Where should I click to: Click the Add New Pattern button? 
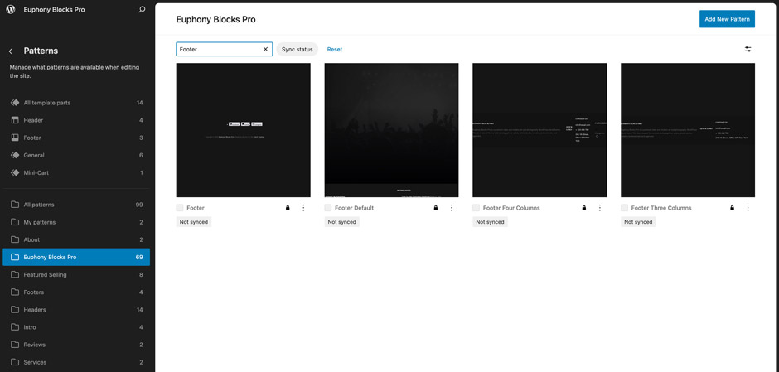point(726,19)
